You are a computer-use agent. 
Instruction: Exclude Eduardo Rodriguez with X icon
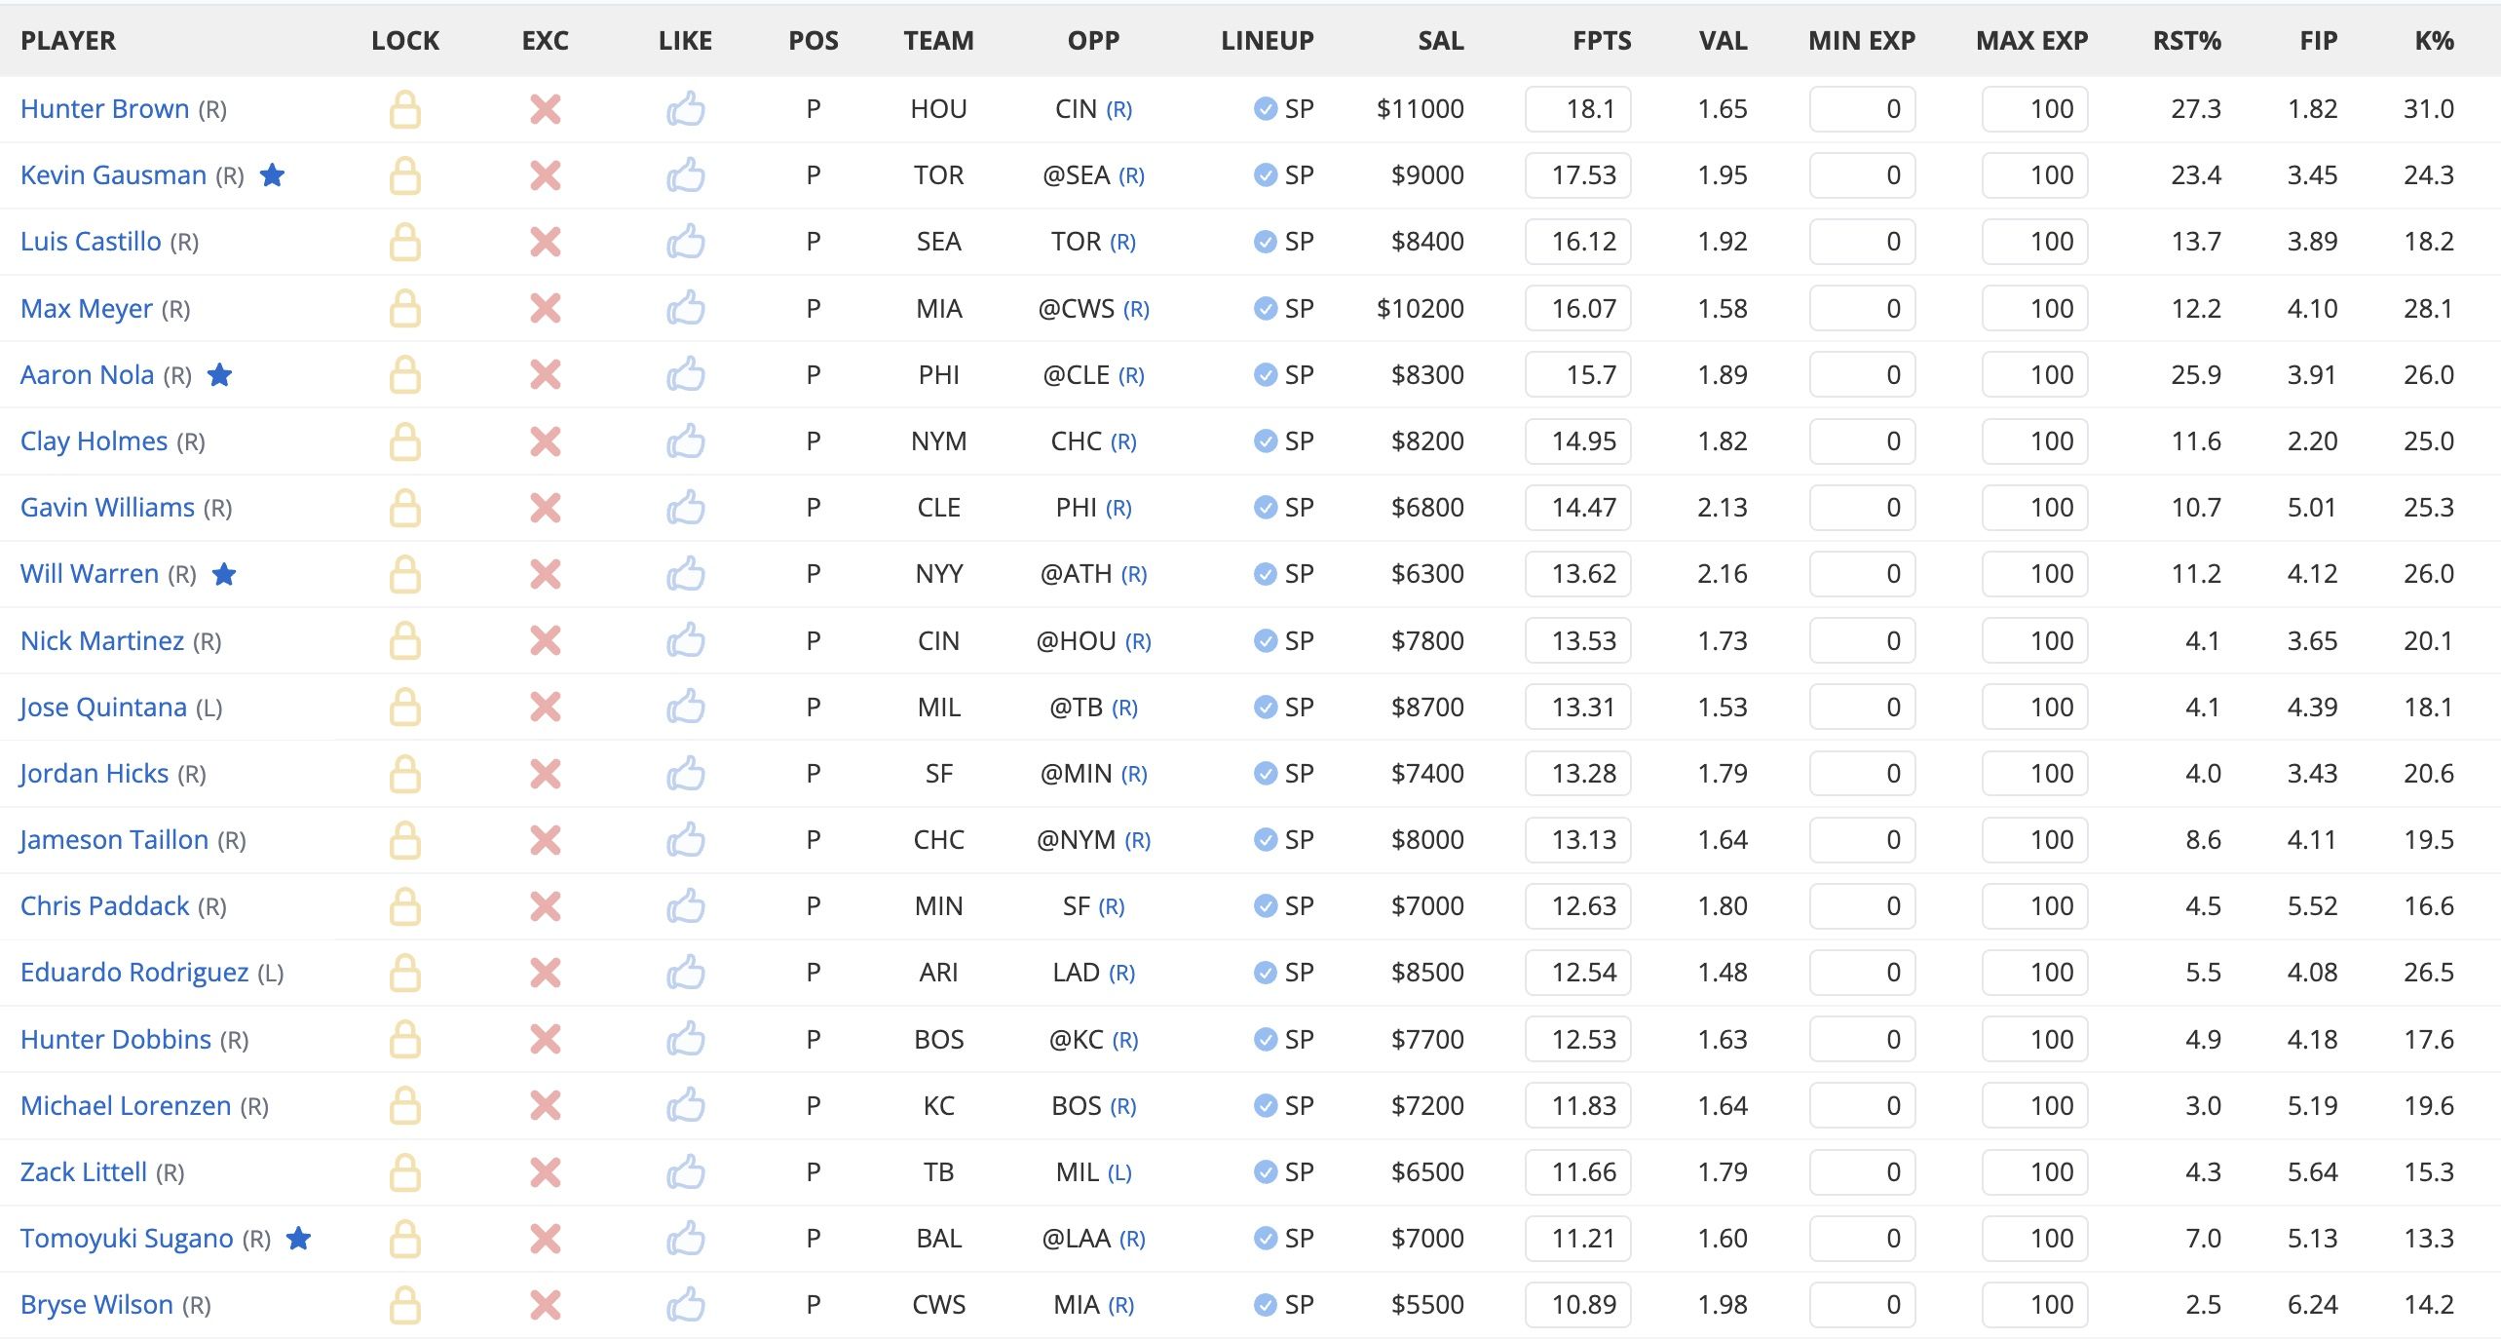point(546,973)
